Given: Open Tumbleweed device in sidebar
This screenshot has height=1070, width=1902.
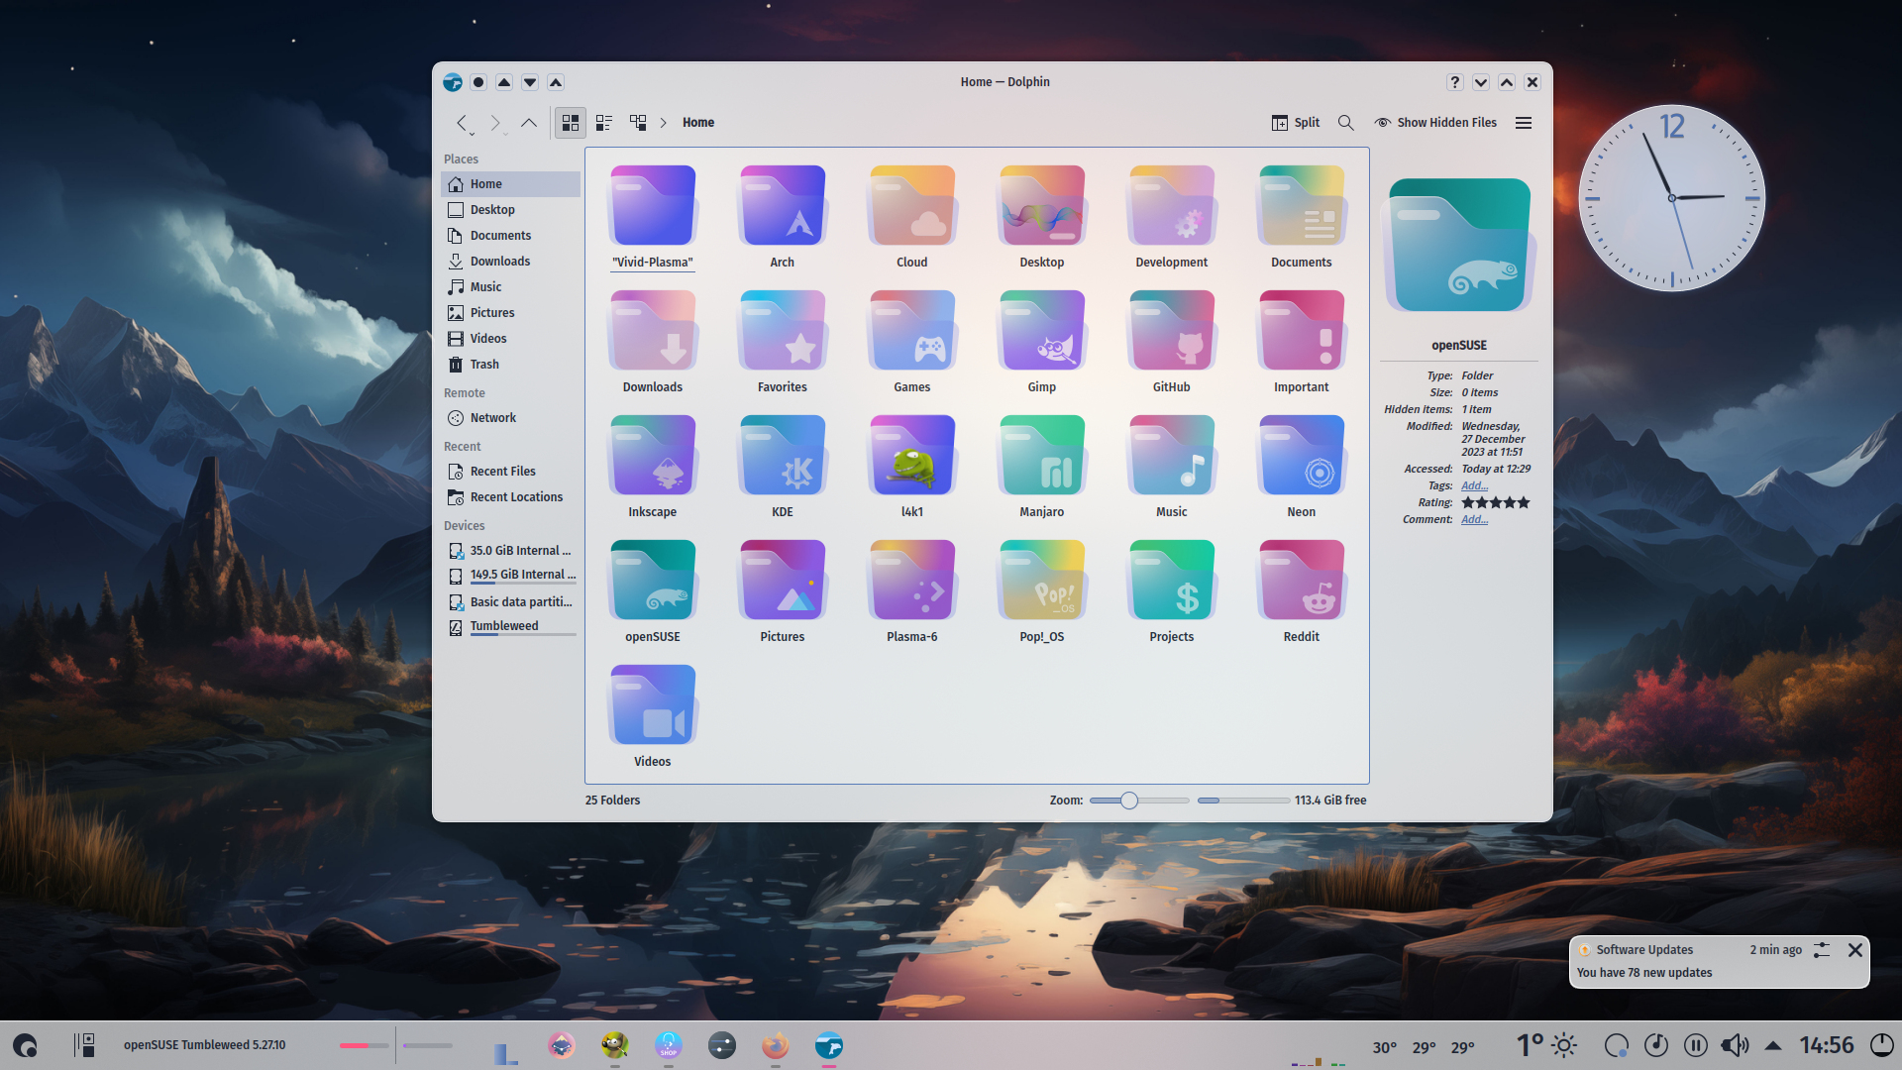Looking at the screenshot, I should [510, 626].
